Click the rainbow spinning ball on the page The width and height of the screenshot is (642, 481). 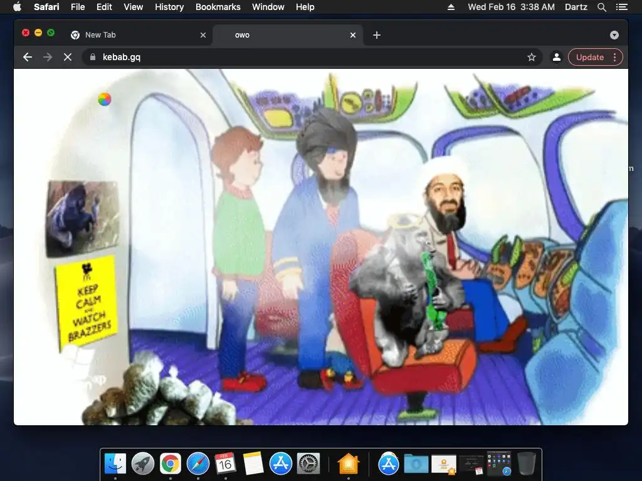pos(105,99)
